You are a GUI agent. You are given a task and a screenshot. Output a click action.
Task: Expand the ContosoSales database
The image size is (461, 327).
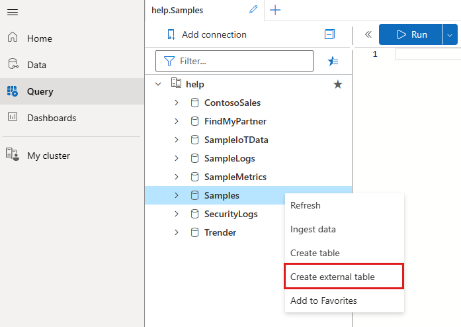click(x=177, y=103)
